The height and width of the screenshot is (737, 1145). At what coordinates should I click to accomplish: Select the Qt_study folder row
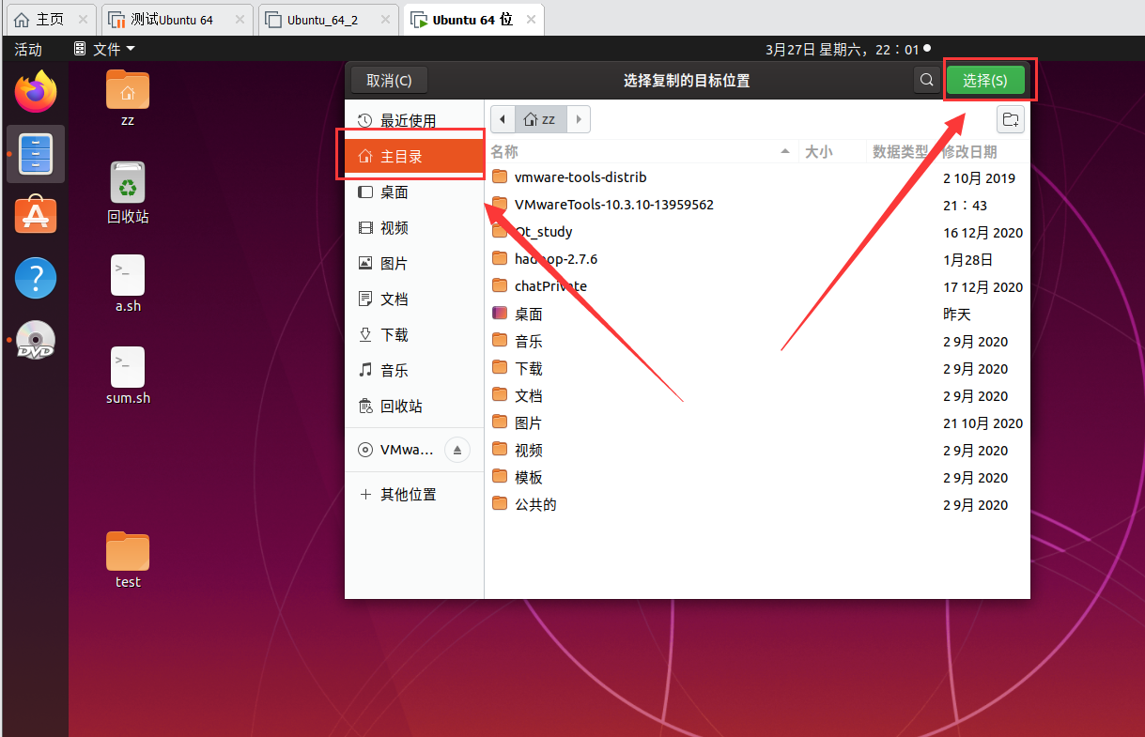[x=757, y=232]
